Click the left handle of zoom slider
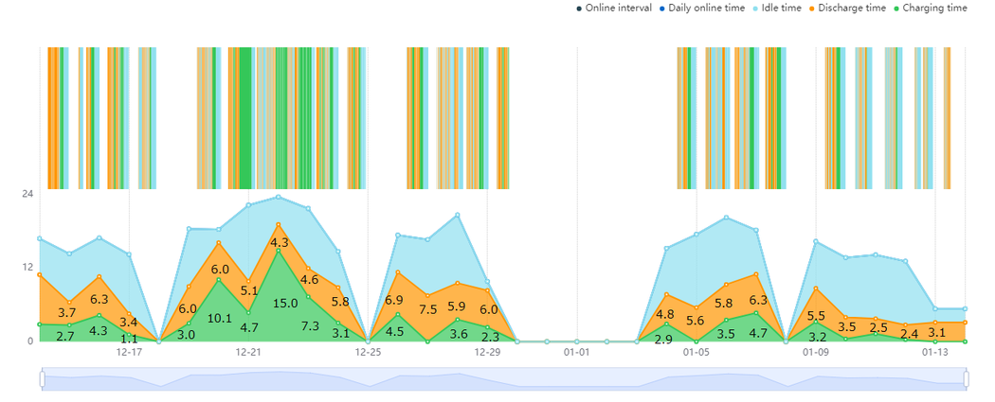The width and height of the screenshot is (995, 402). 43,378
